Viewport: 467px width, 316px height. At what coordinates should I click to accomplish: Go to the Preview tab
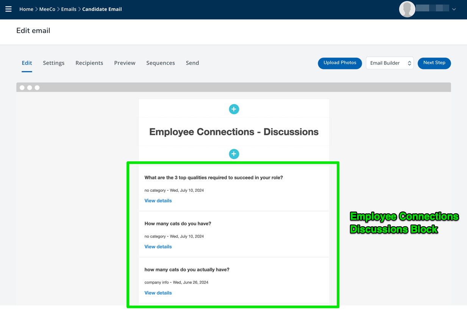point(125,63)
